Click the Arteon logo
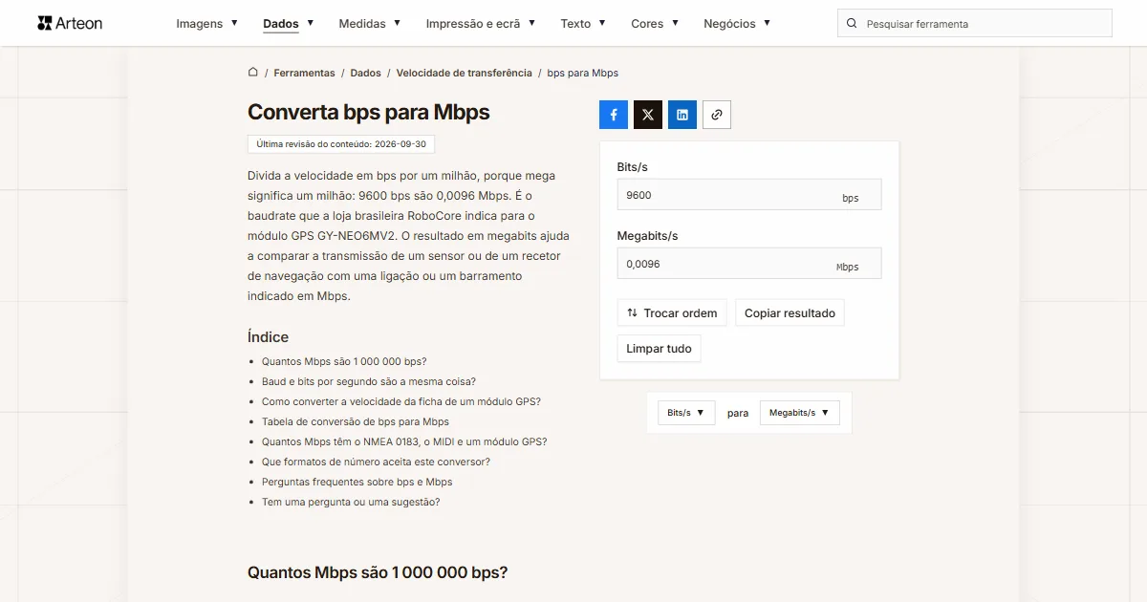The width and height of the screenshot is (1147, 602). (x=70, y=23)
